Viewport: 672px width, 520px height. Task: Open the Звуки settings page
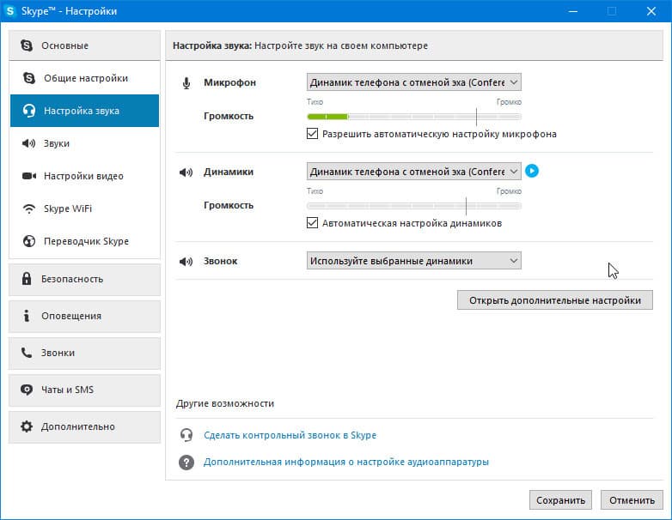(x=84, y=143)
